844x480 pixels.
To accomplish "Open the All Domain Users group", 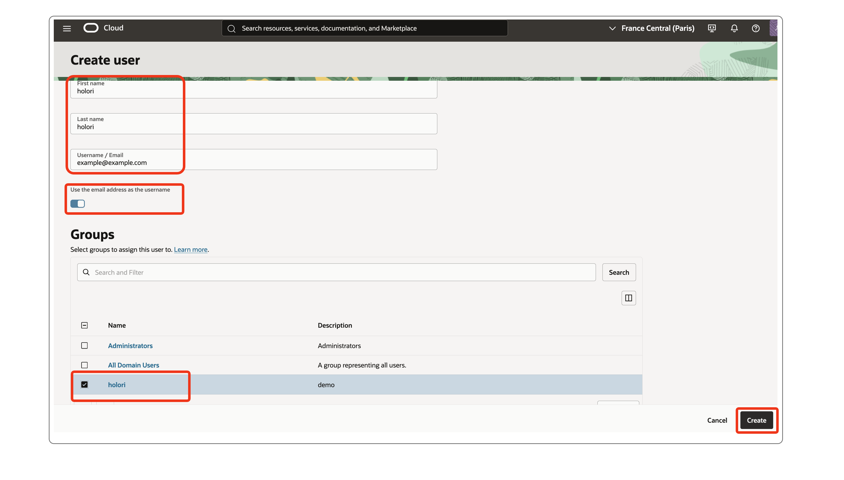I will pos(133,365).
